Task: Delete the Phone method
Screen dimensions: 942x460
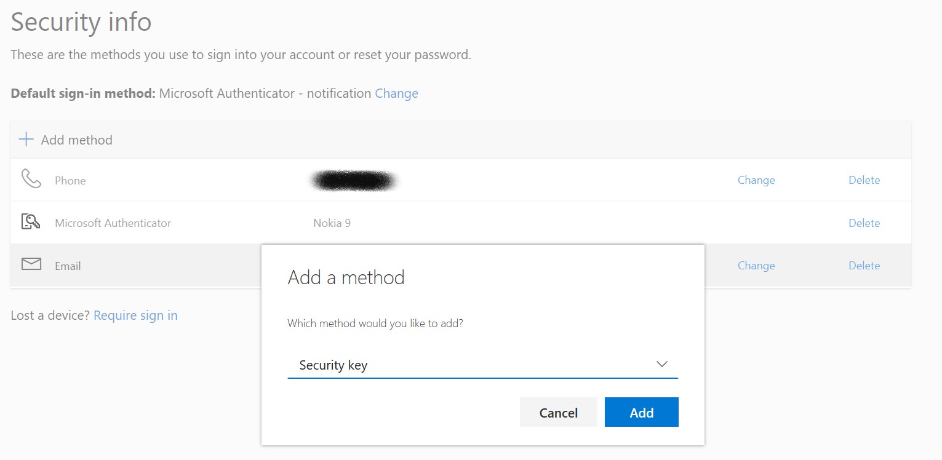Action: pyautogui.click(x=864, y=180)
